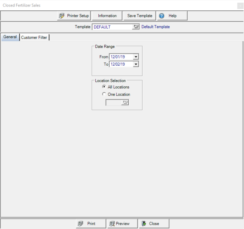Expand the To date dropdown arrow

coord(136,65)
